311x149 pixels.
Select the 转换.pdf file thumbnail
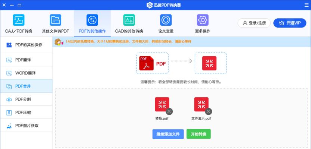(162, 104)
